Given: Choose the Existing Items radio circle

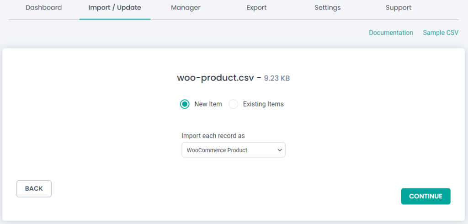Looking at the screenshot, I should [234, 104].
